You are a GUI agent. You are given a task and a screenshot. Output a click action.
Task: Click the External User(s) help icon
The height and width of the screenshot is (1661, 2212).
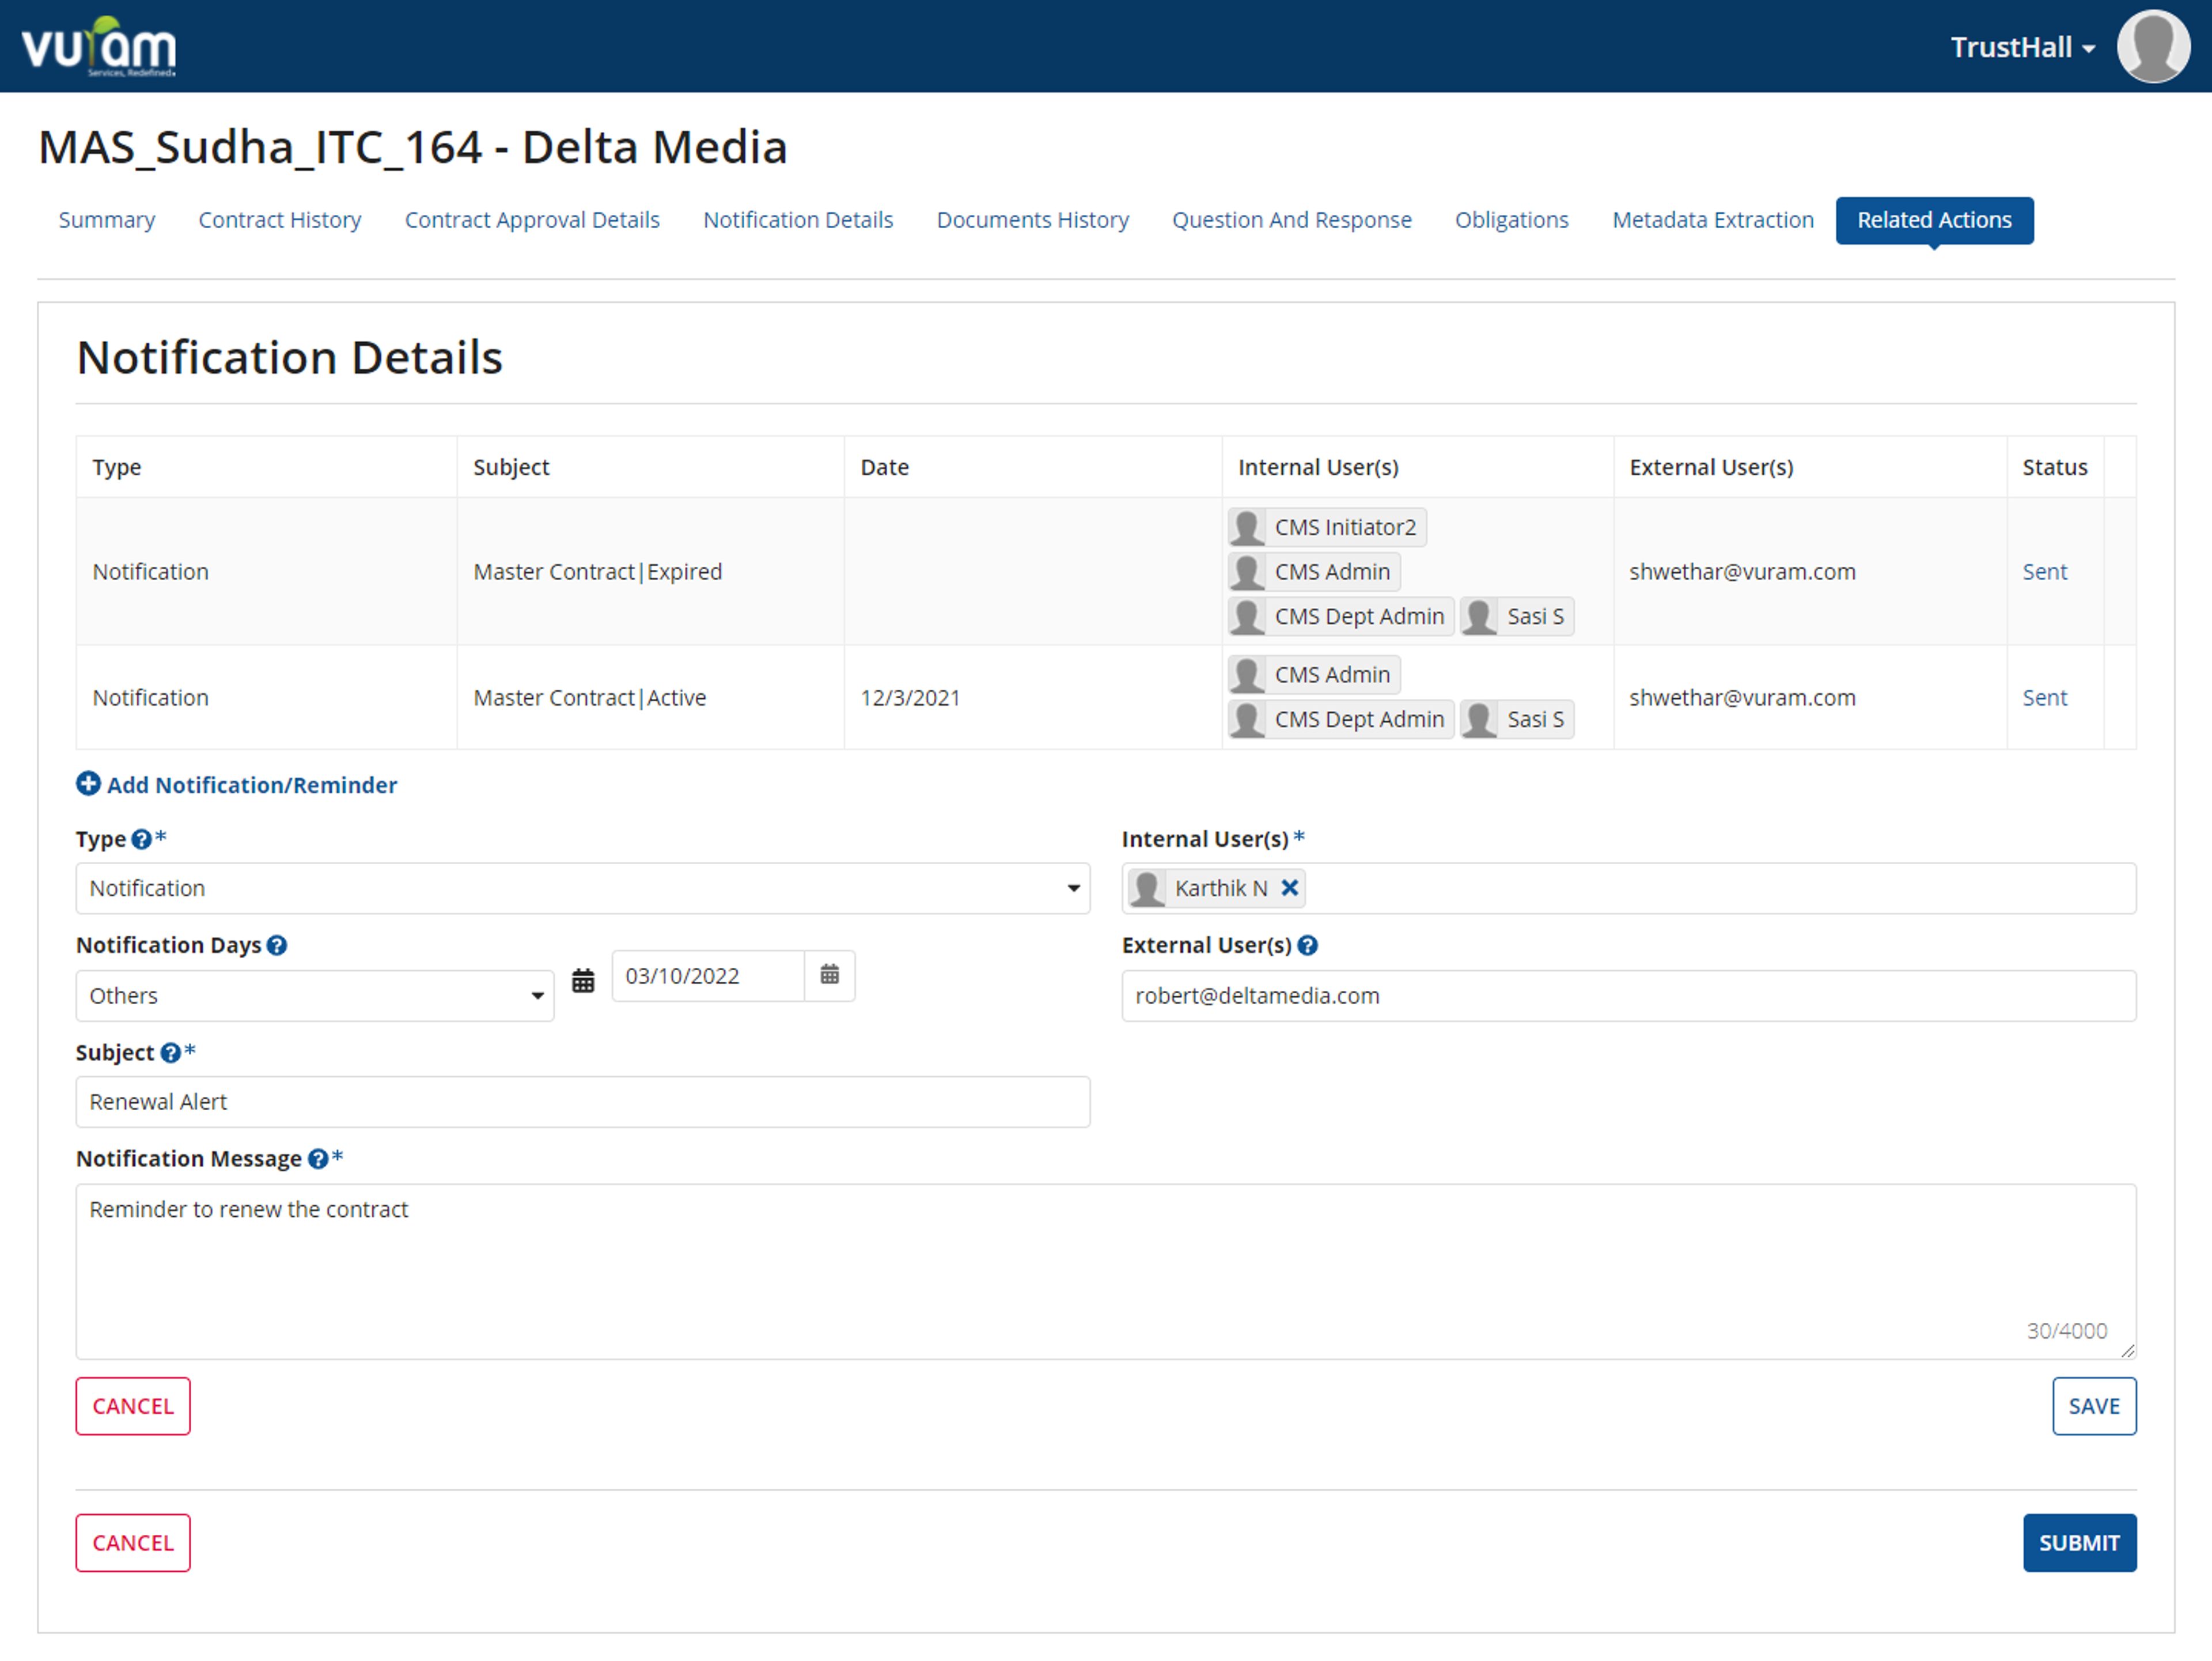(1307, 945)
